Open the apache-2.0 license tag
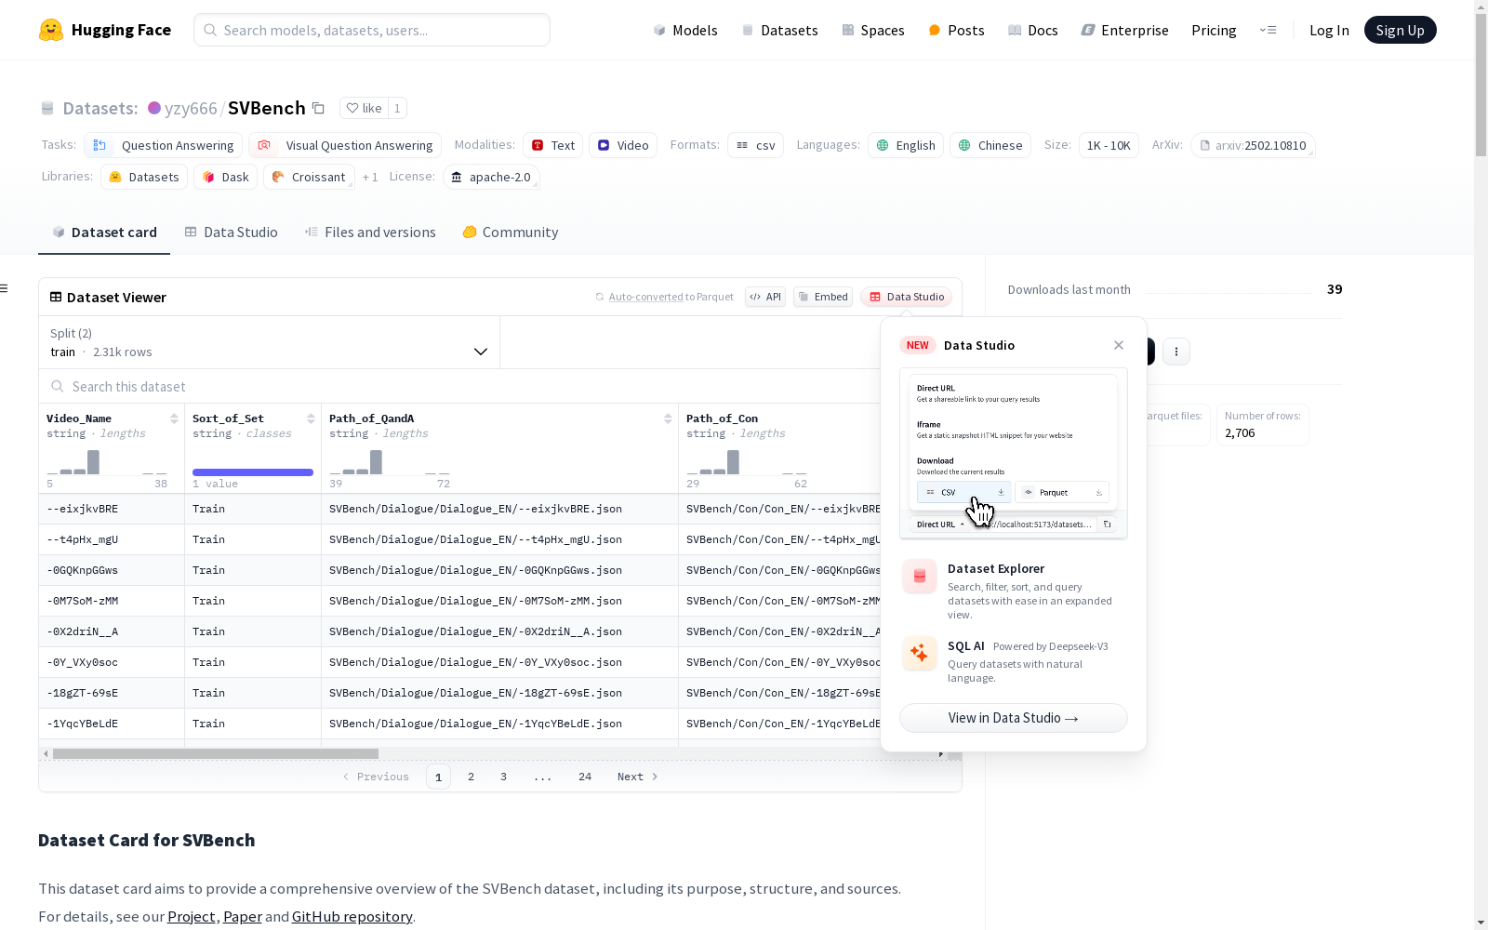The width and height of the screenshot is (1488, 930). coord(491,177)
